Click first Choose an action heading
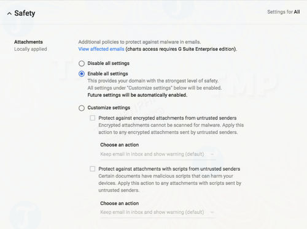This screenshot has width=307, height=229. [x=120, y=145]
